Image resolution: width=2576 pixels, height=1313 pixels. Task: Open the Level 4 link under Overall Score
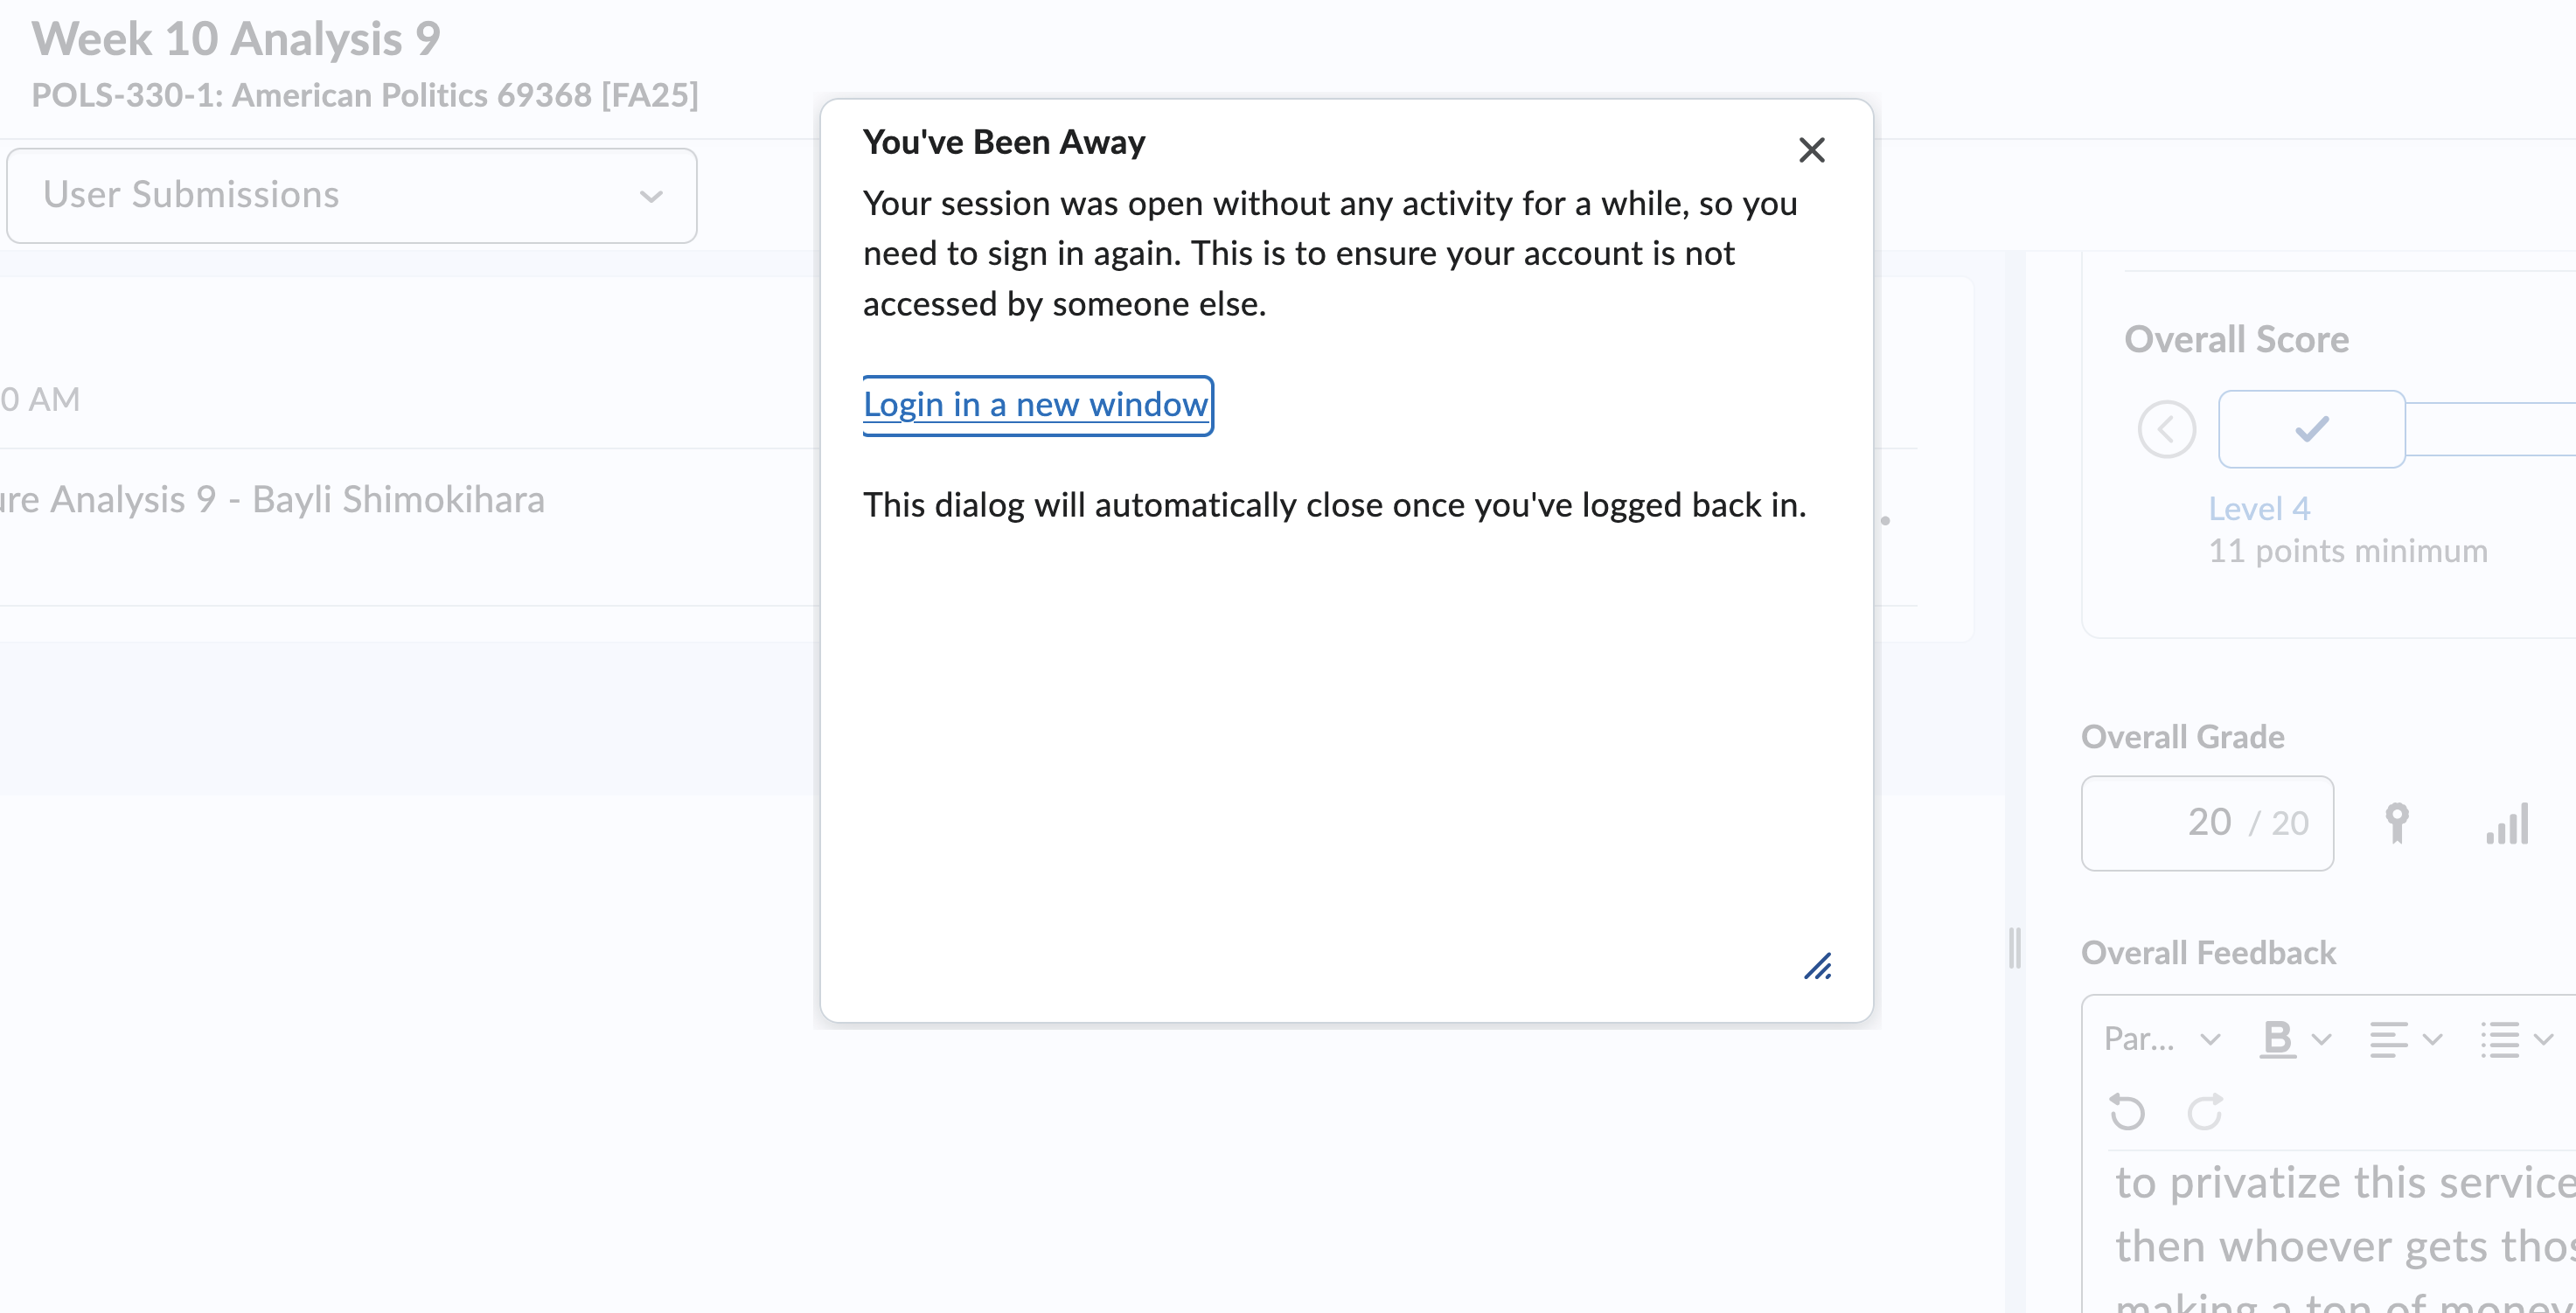(x=2257, y=508)
